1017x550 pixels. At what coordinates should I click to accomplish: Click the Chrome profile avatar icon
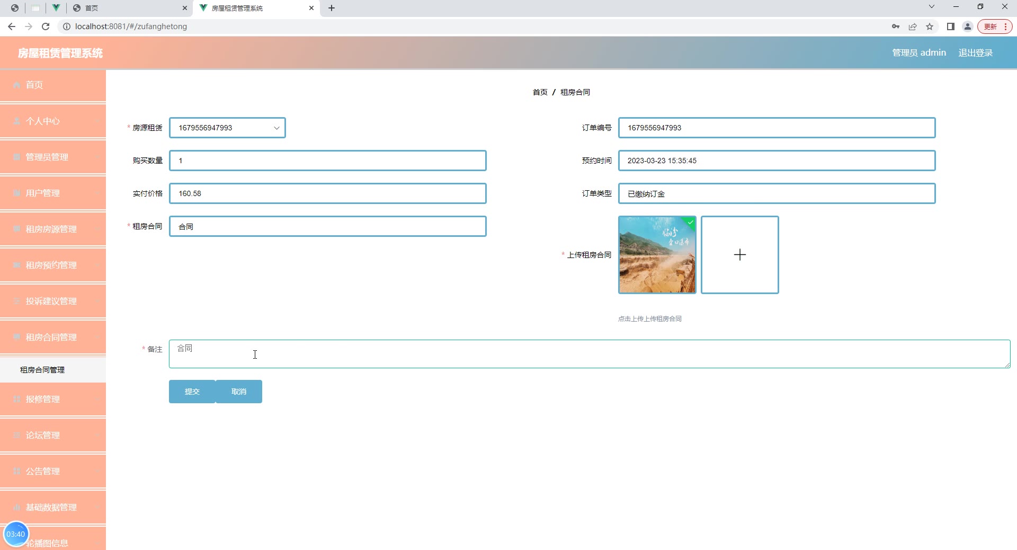[968, 26]
